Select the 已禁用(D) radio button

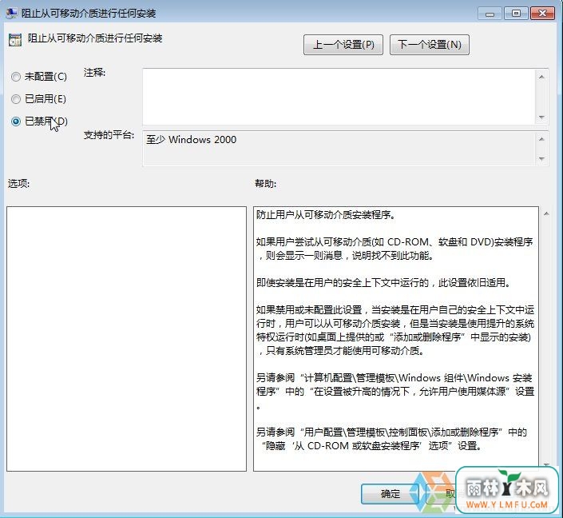pyautogui.click(x=16, y=122)
